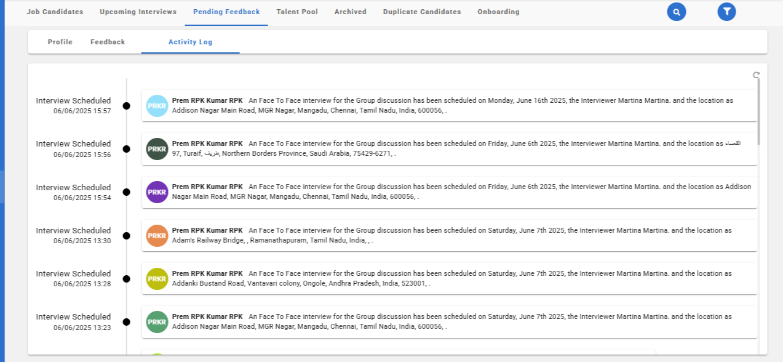Viewport: 783px width, 362px height.
Task: Go to the Archived tab
Action: point(350,12)
